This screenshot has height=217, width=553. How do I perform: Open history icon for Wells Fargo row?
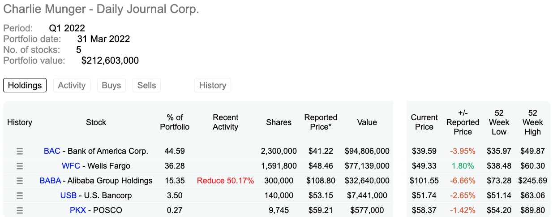tap(20, 166)
